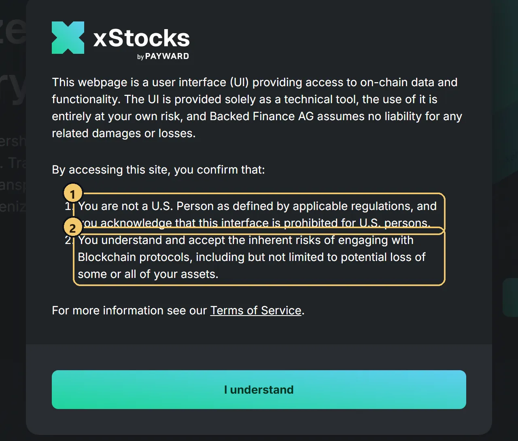518x441 pixels.
Task: Click the "For more information see our" text
Action: 129,310
